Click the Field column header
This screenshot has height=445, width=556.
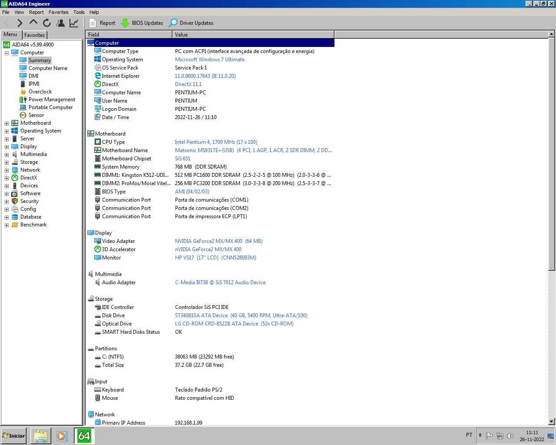[129, 34]
